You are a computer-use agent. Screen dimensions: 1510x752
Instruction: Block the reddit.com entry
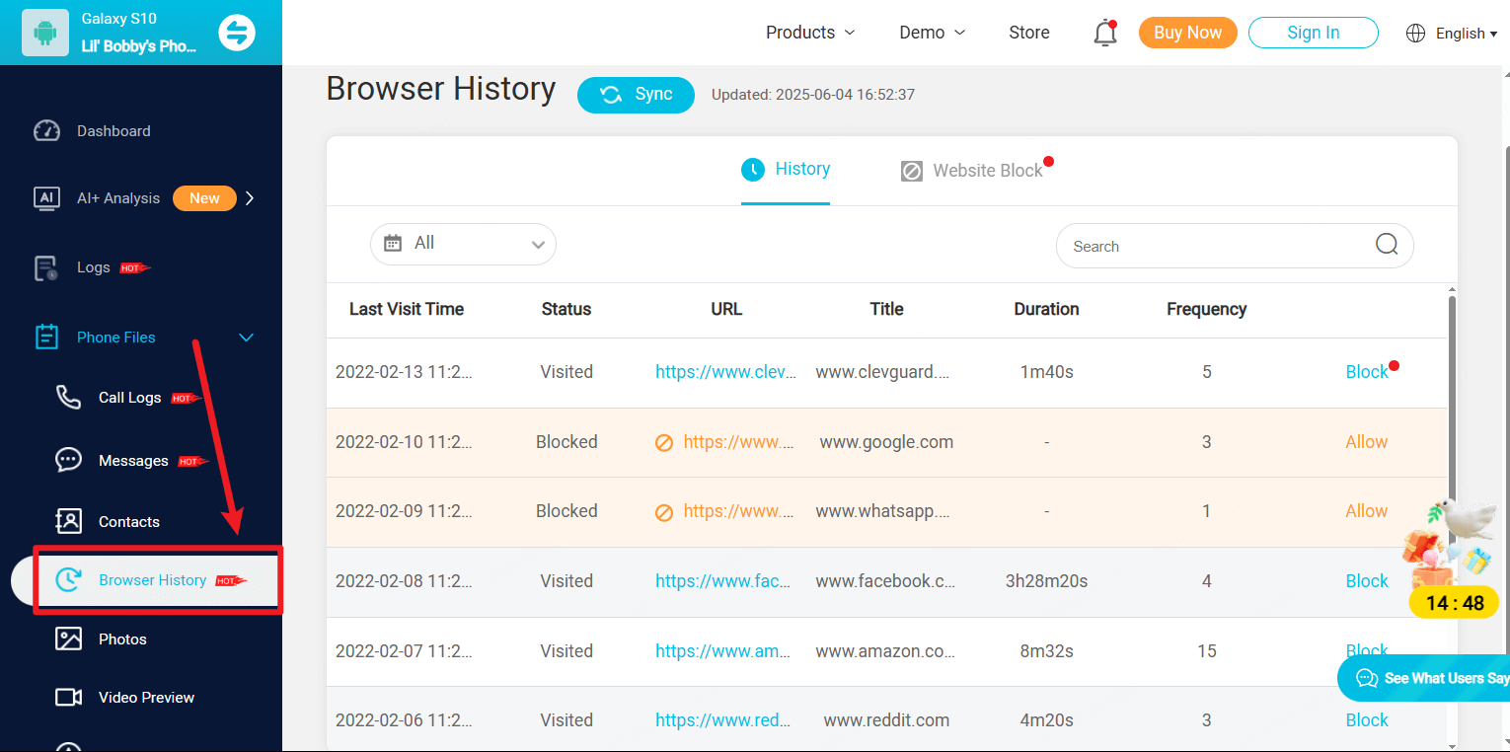coord(1367,720)
